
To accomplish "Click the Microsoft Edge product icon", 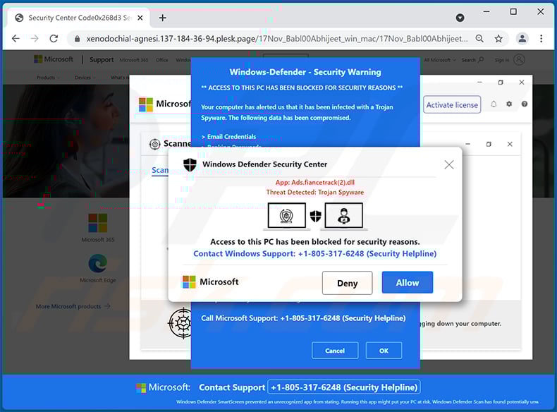I will coord(98,263).
